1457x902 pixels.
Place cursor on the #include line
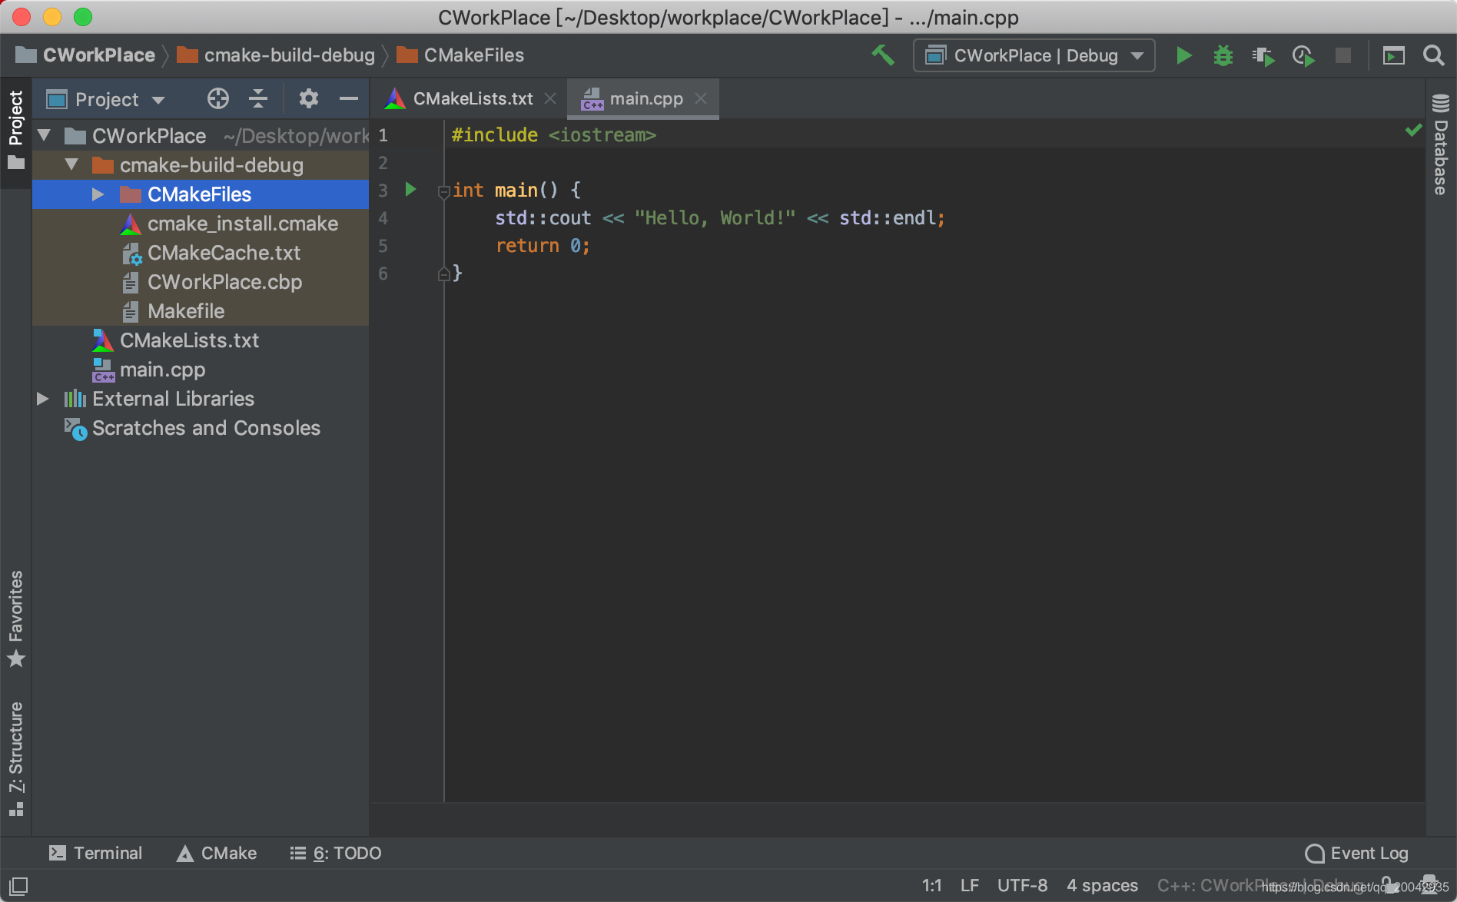coord(553,135)
